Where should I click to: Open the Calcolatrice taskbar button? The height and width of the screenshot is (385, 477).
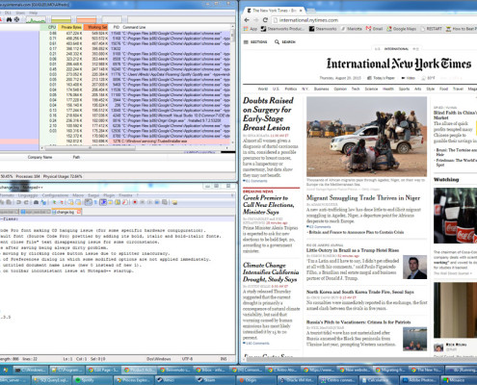point(379,380)
